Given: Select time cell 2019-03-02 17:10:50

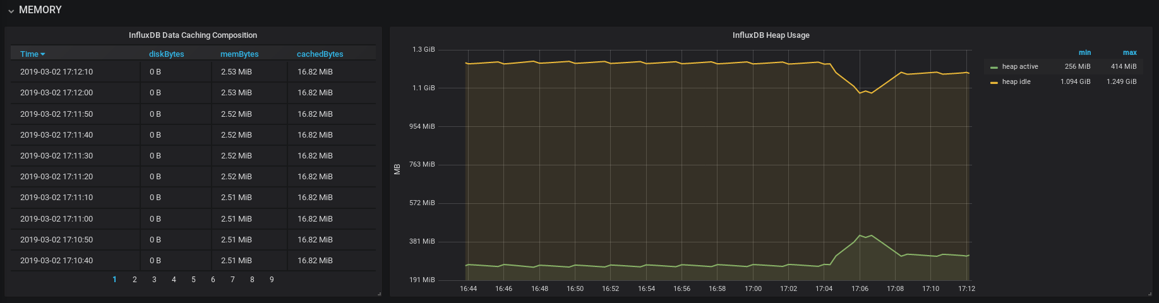Looking at the screenshot, I should tap(56, 240).
